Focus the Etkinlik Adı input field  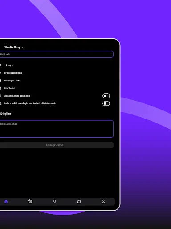pos(57,54)
